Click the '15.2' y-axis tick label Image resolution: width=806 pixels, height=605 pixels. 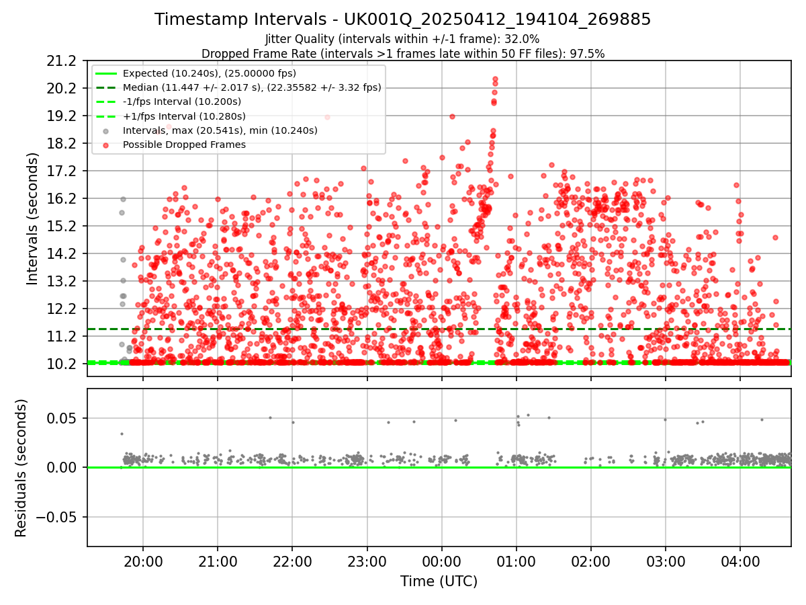tap(62, 226)
